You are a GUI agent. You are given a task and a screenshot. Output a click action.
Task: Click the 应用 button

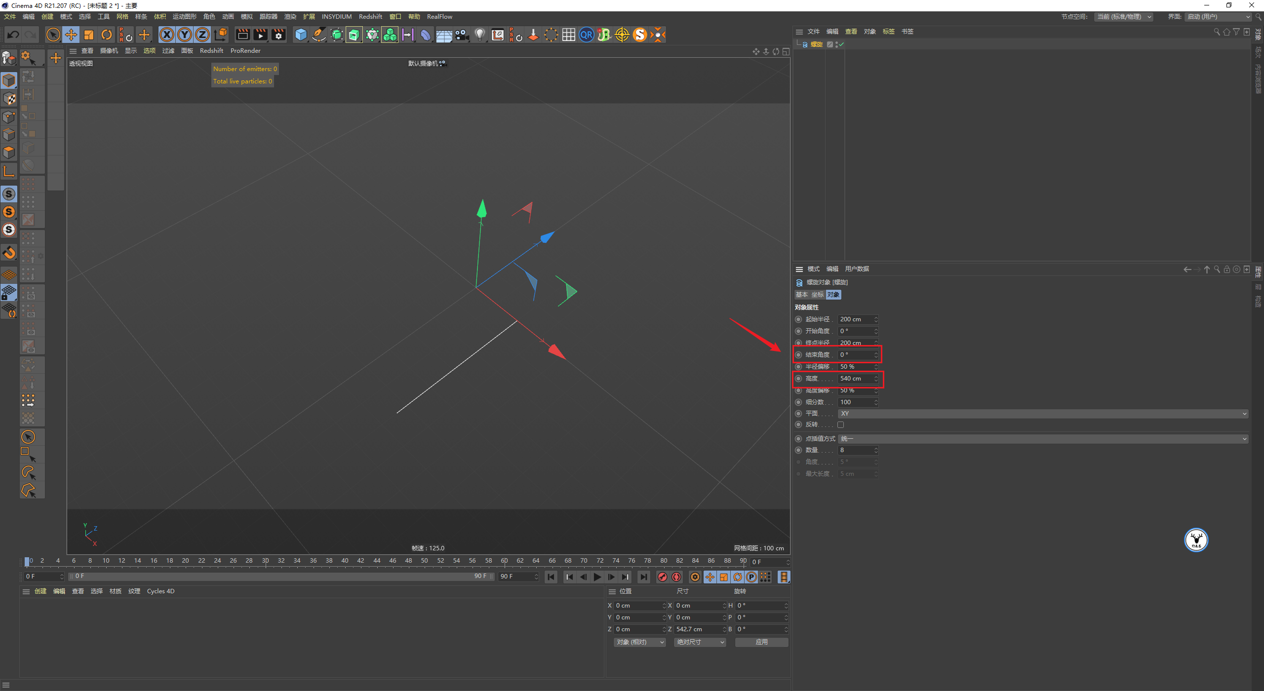click(x=761, y=642)
